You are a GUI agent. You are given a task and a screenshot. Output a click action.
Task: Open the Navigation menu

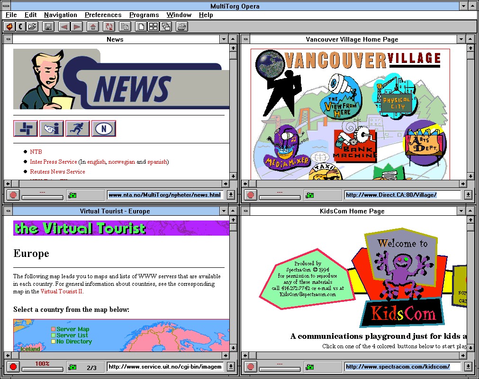pyautogui.click(x=60, y=15)
